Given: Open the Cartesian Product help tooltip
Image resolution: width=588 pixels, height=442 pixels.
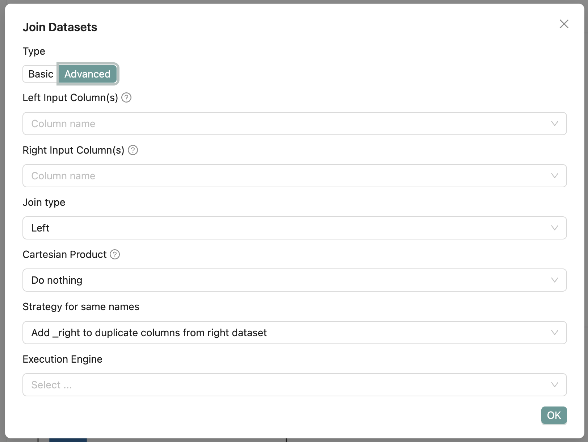Looking at the screenshot, I should [115, 254].
